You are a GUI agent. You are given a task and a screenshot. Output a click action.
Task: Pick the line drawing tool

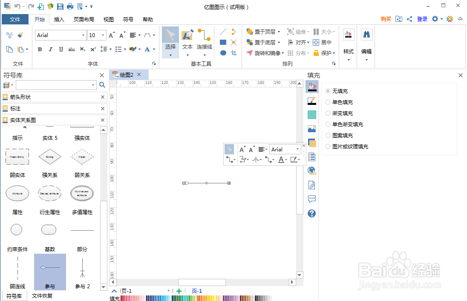(223, 32)
